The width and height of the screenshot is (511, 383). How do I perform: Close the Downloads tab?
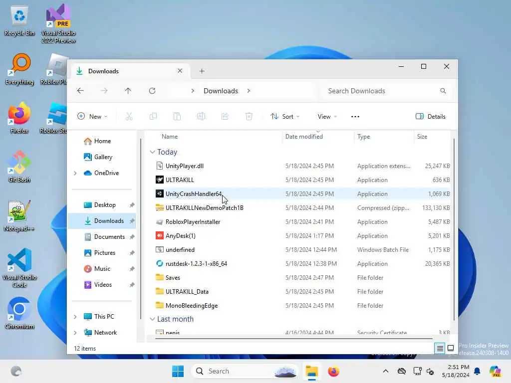[180, 71]
